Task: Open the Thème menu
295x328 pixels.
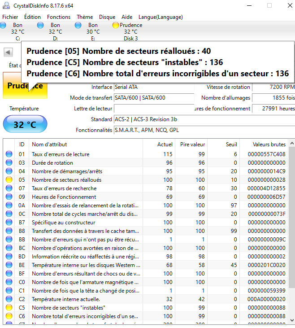Action: click(x=85, y=17)
